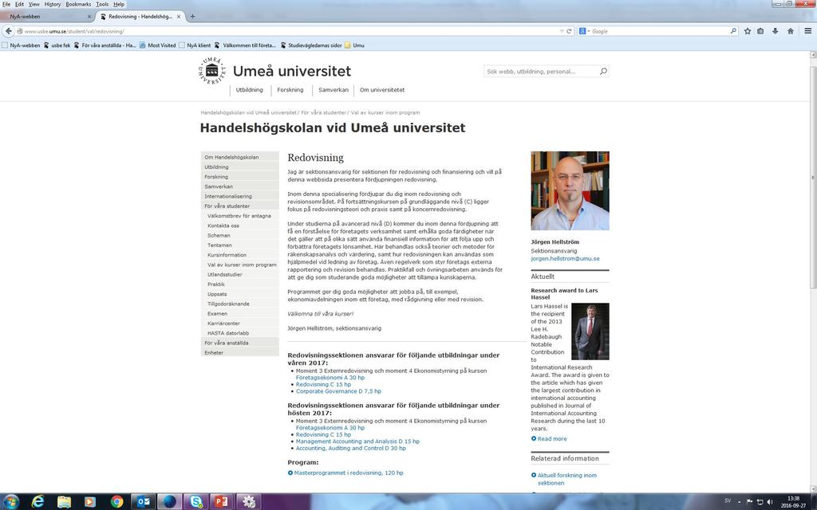Open Utlandsstudier in the left sidebar
This screenshot has width=817, height=510.
(x=224, y=274)
